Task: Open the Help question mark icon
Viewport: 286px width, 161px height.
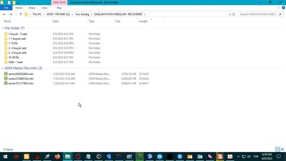Action: coord(283,8)
